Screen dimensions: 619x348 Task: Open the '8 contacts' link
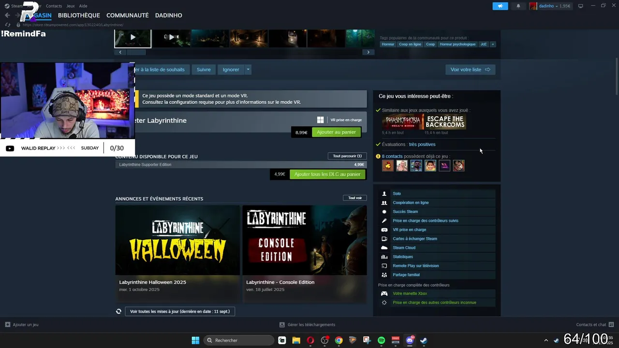[x=392, y=157]
